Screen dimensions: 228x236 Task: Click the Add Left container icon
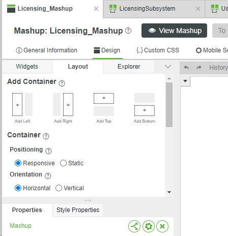22,104
